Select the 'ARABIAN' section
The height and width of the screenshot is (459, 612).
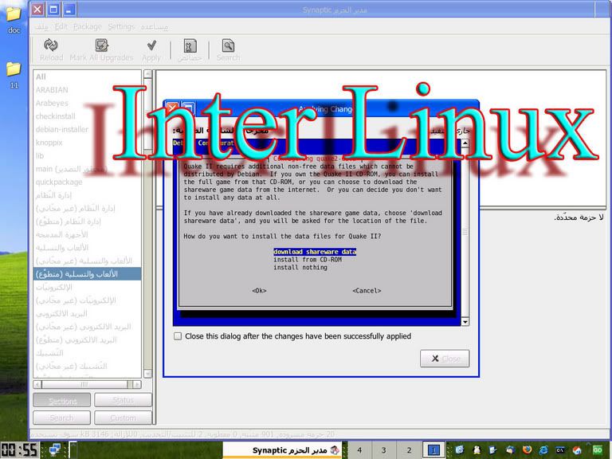(87, 90)
